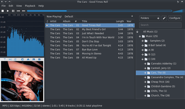Image resolution: width=185 pixels, height=109 pixels.
Task: Select track All Mixed Up
Action: (x=90, y=58)
